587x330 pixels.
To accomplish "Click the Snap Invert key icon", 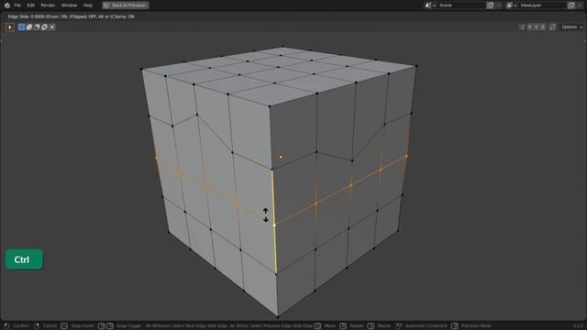I will coord(64,326).
